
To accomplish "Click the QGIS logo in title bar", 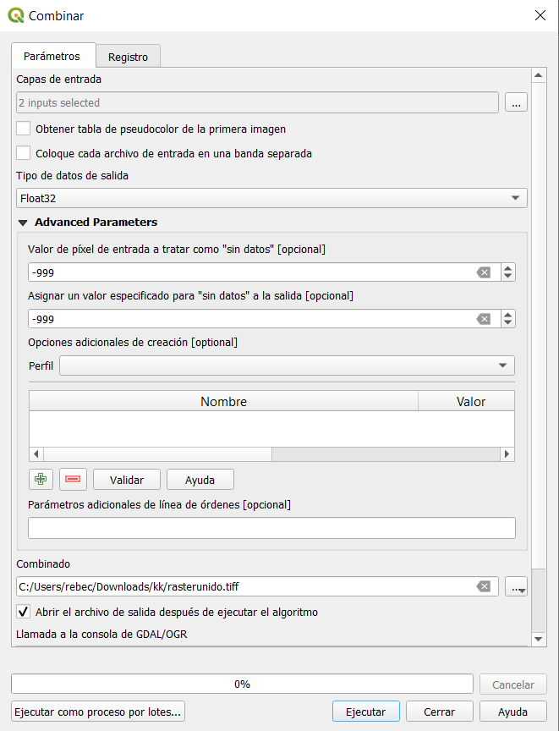I will (x=15, y=15).
